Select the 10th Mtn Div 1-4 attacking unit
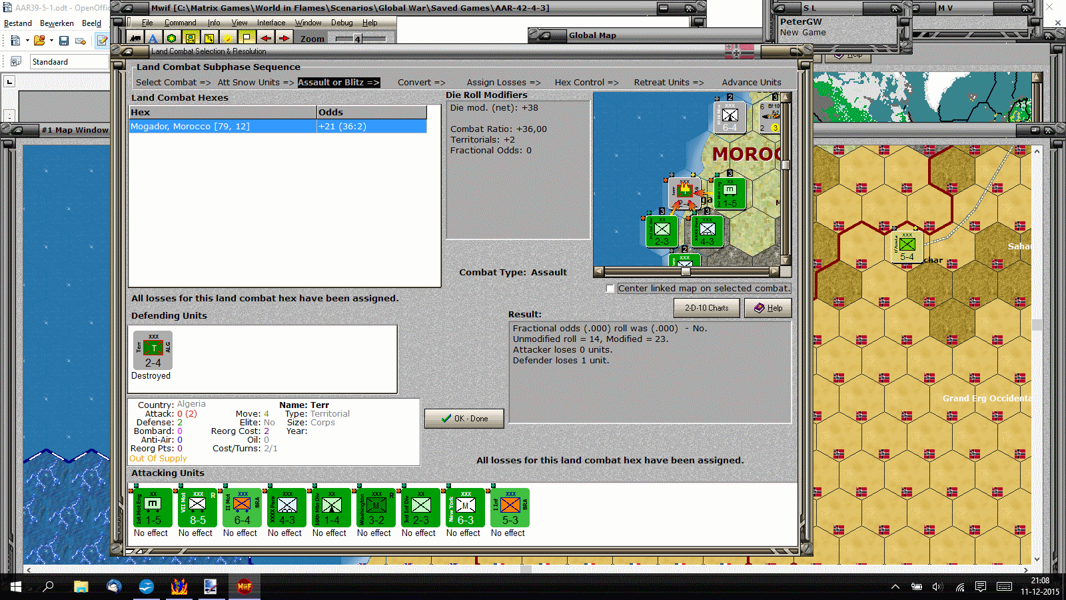This screenshot has width=1066, height=600. tap(331, 508)
